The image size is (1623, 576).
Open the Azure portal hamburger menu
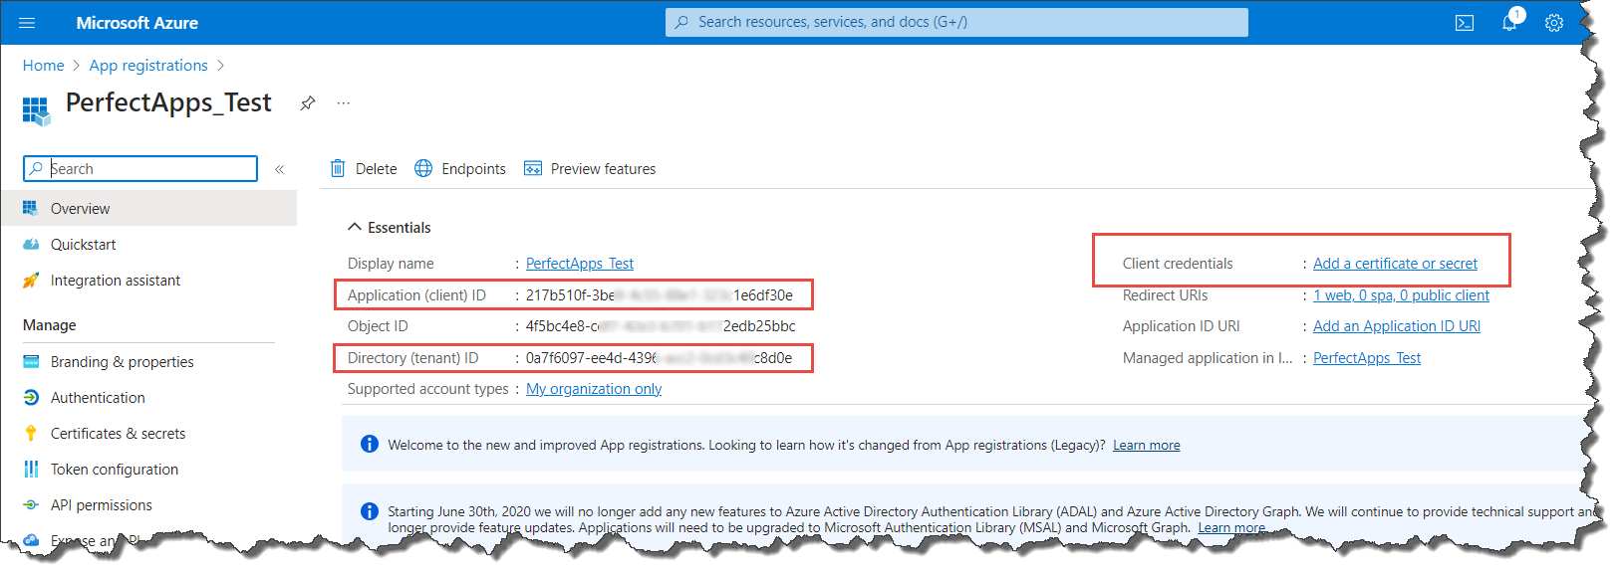pos(27,22)
